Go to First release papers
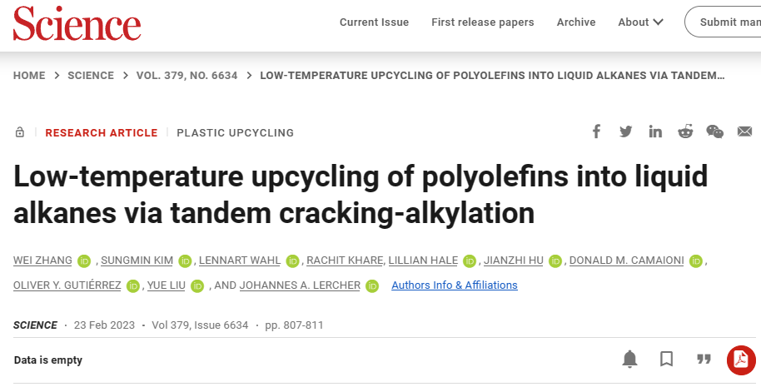The width and height of the screenshot is (761, 387). [x=483, y=22]
